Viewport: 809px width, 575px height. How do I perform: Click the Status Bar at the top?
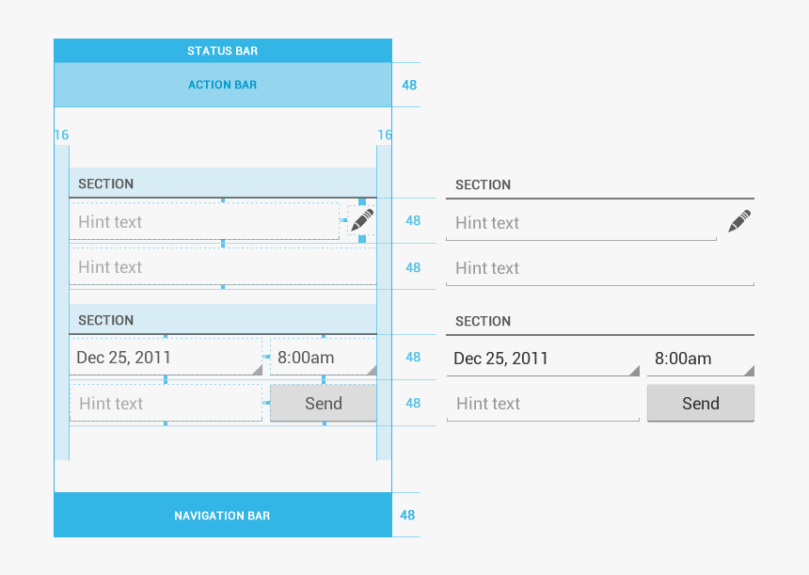(x=222, y=51)
